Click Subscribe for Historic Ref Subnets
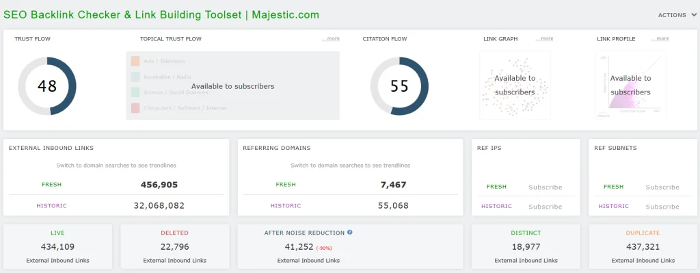The image size is (700, 273). (662, 207)
